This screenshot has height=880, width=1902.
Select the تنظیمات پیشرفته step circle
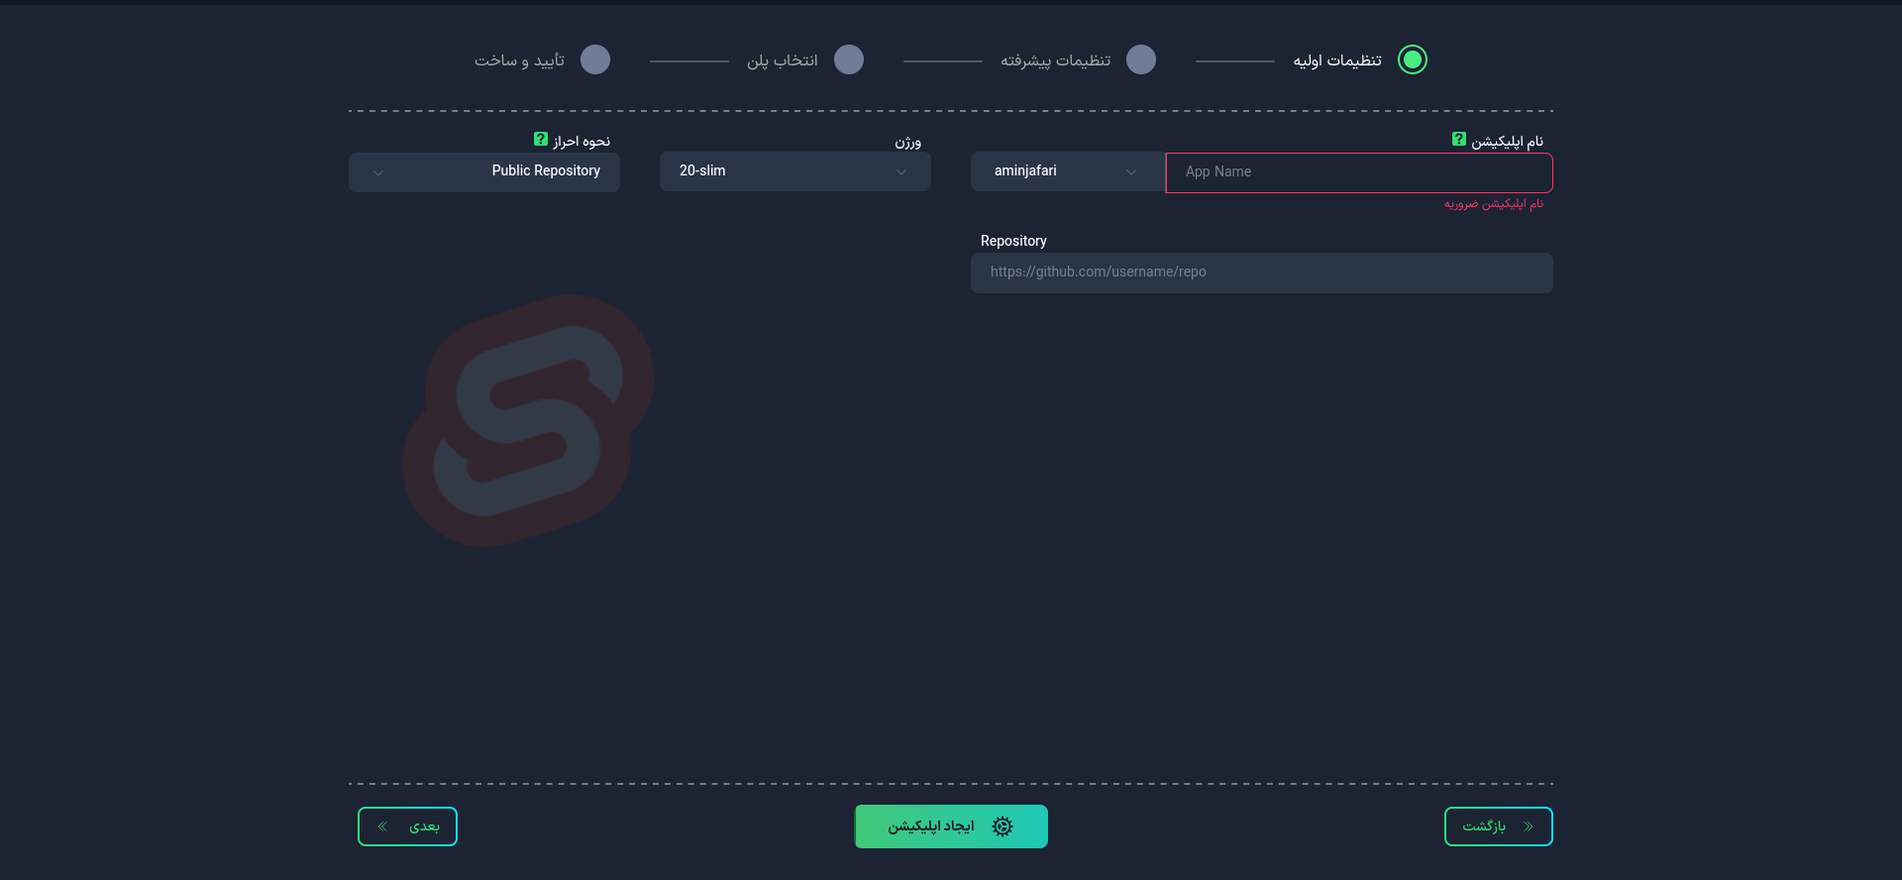click(x=1141, y=59)
